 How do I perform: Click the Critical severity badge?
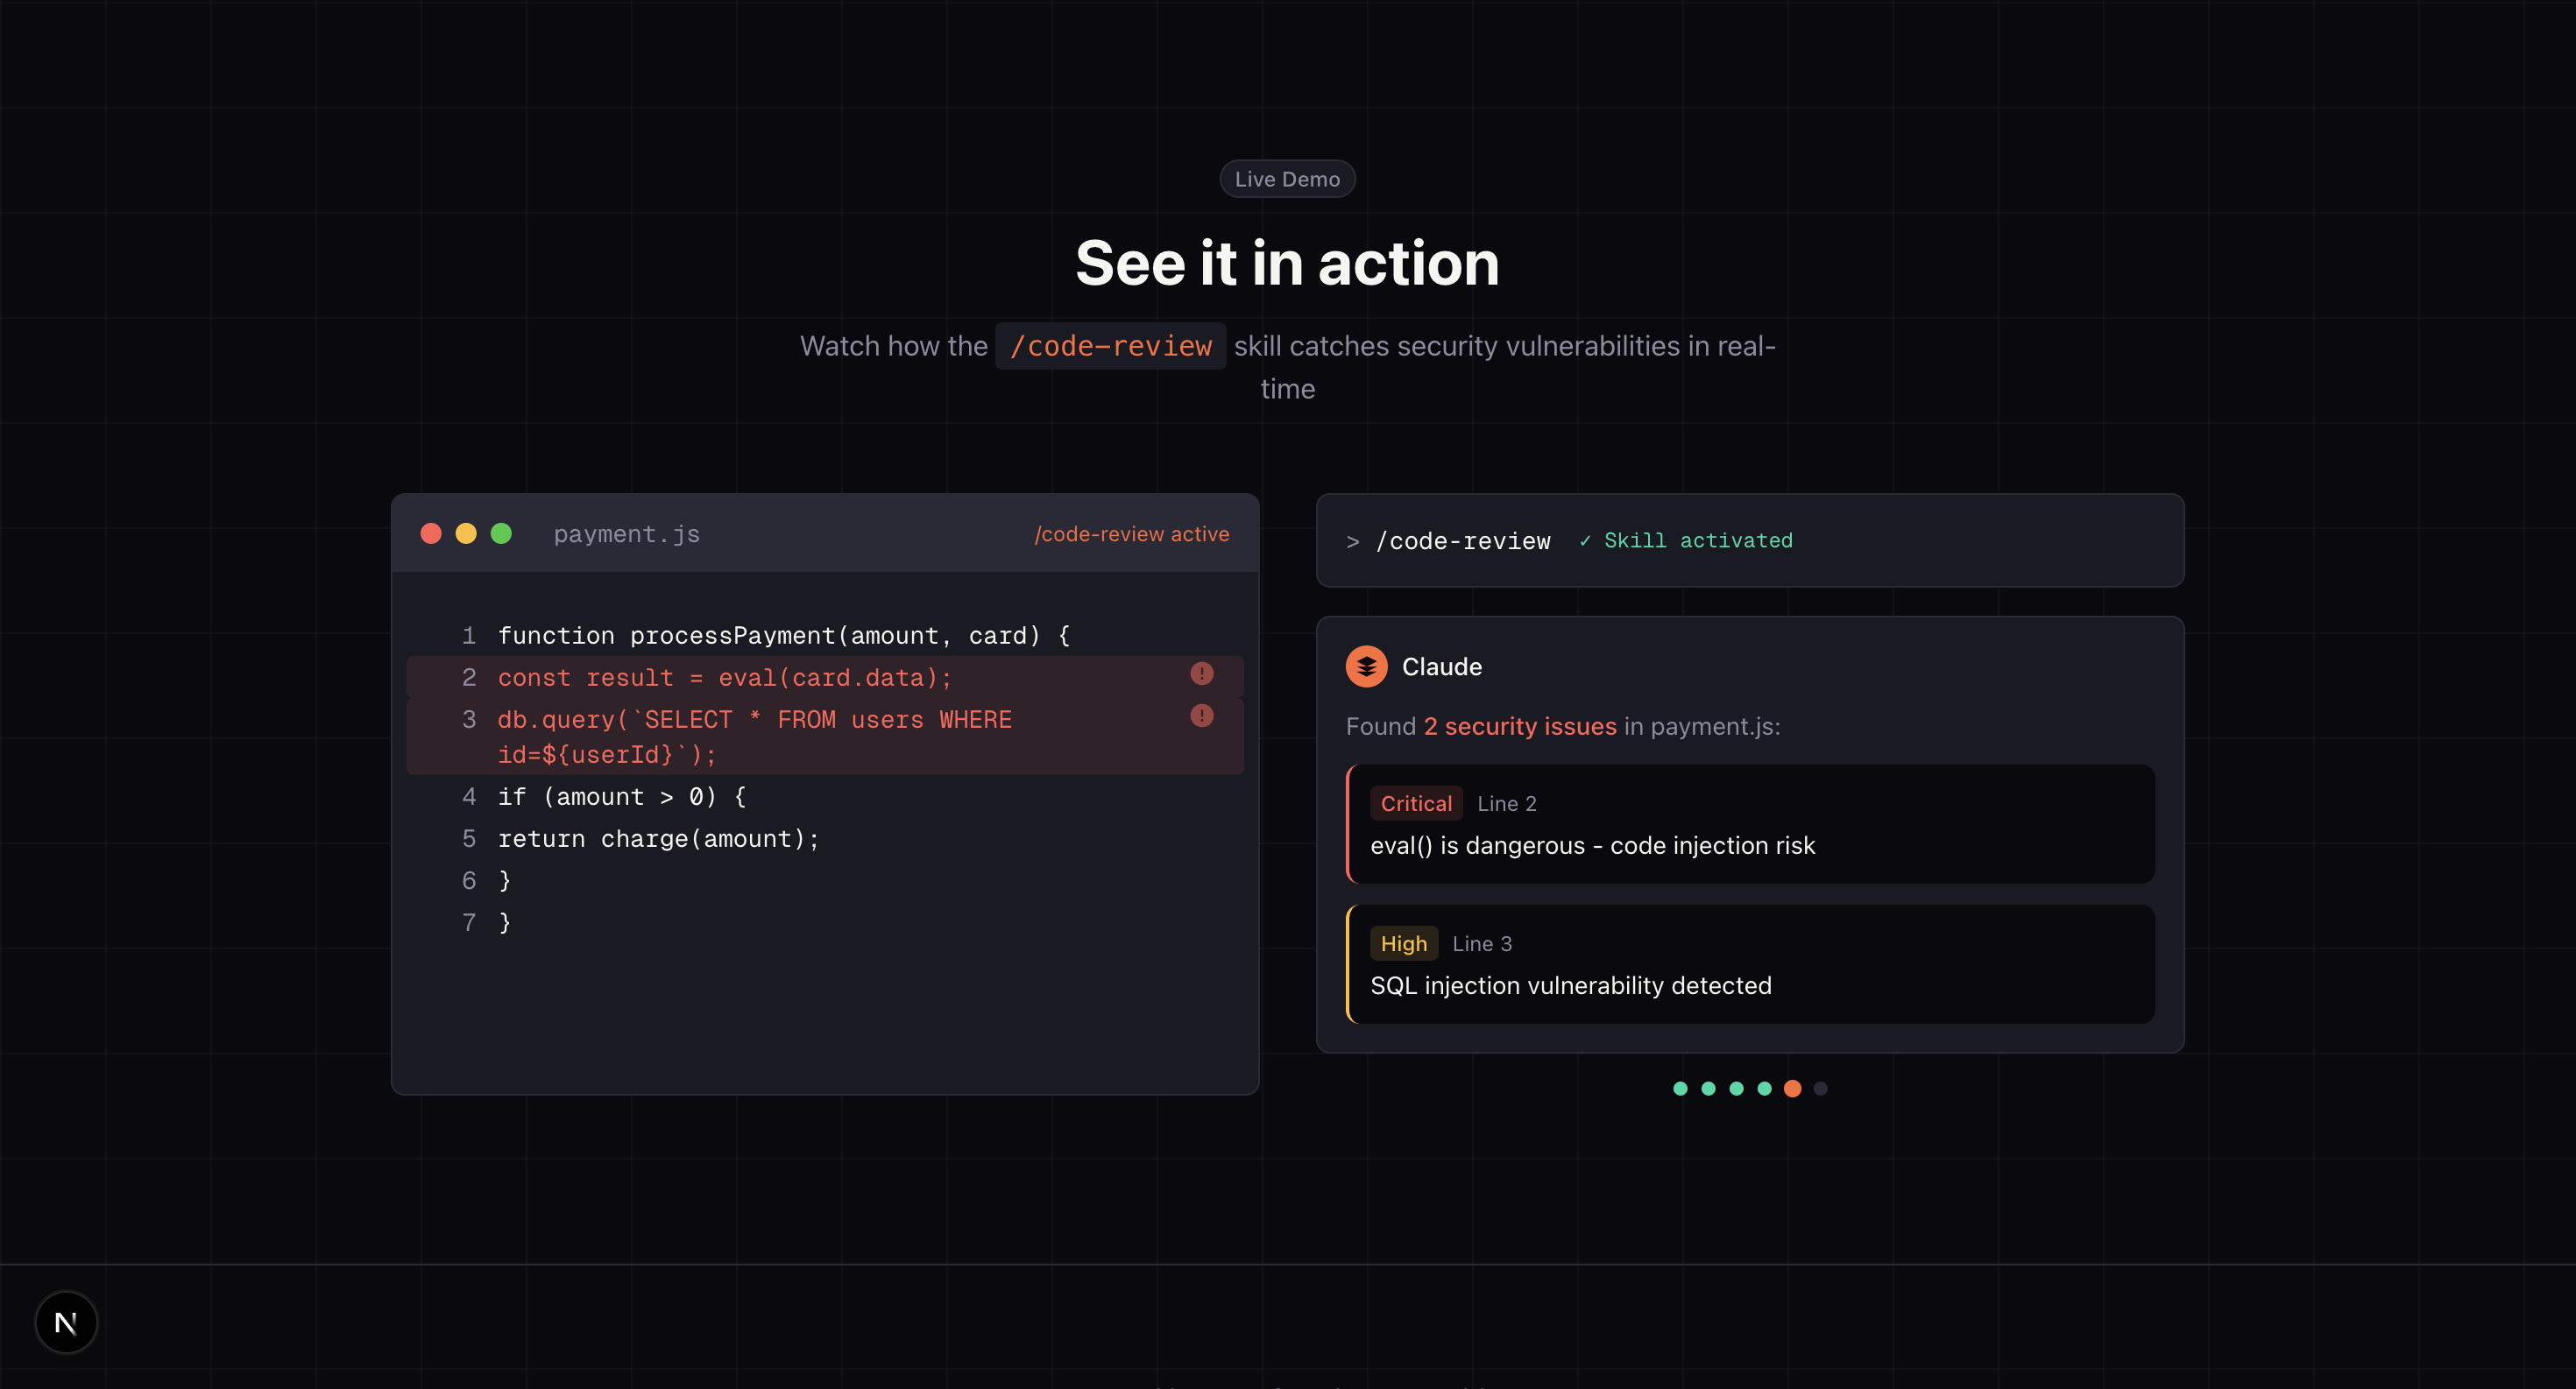[x=1415, y=802]
